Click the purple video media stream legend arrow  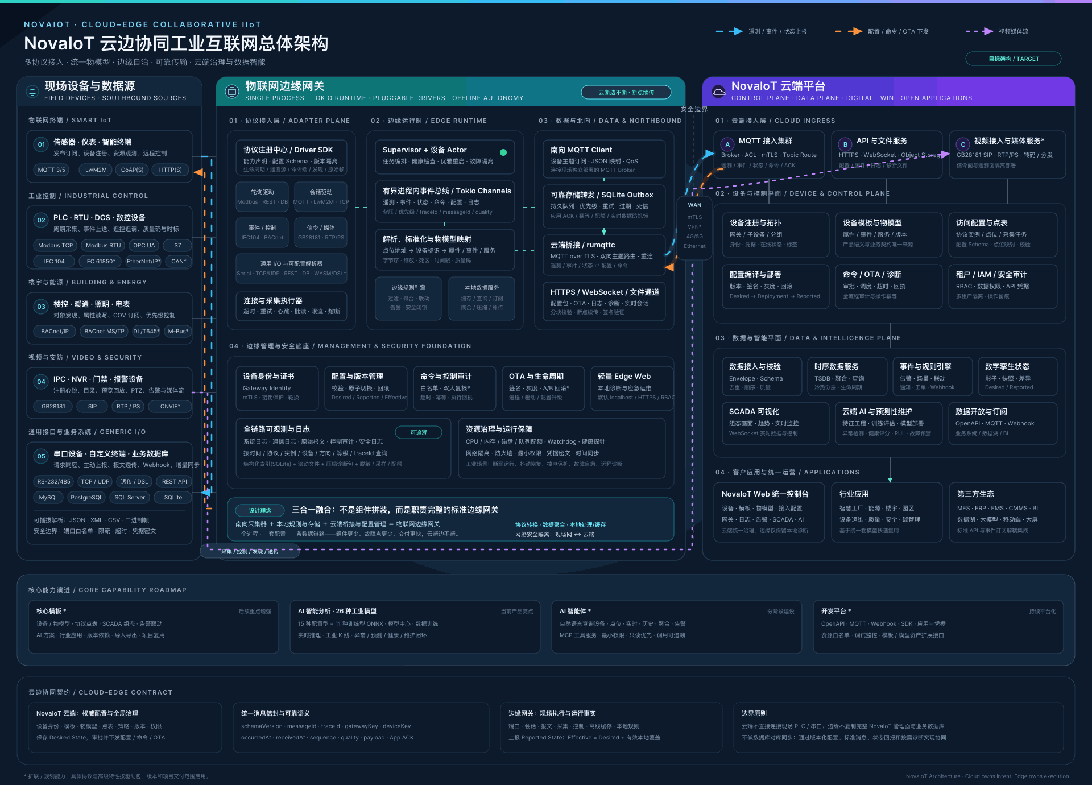(980, 31)
